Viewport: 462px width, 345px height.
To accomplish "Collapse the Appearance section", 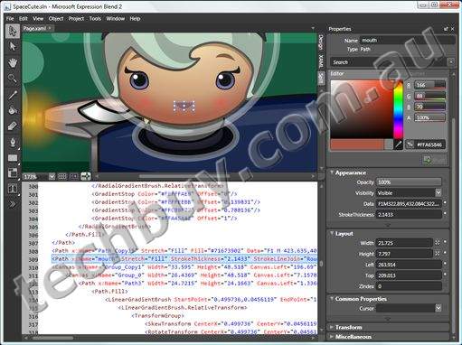I will (332, 172).
